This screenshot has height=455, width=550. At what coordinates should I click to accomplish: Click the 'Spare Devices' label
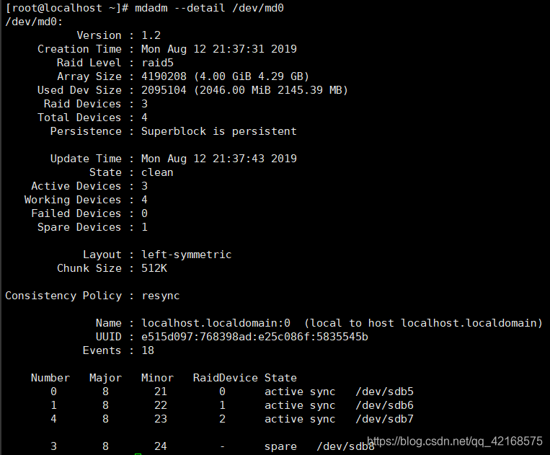coord(79,227)
